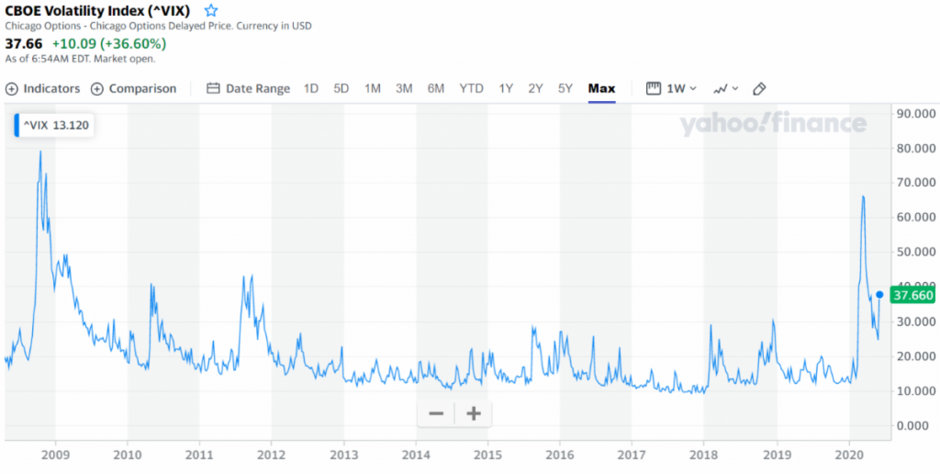Add ^VIX to watchlist with star icon

(x=211, y=10)
